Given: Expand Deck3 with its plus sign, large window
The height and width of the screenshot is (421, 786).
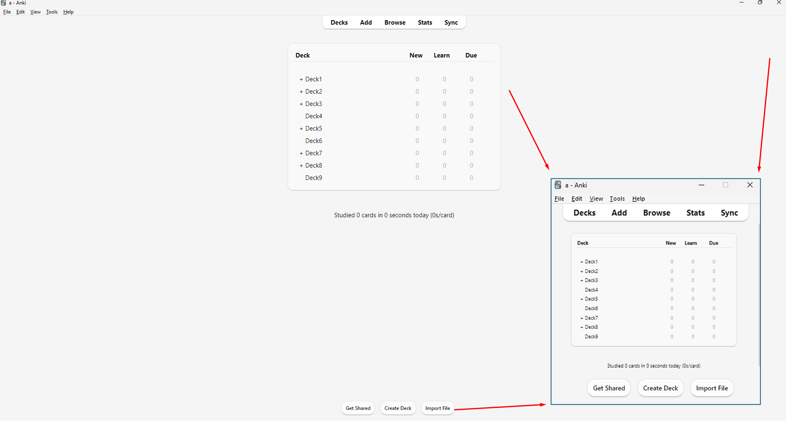Looking at the screenshot, I should (301, 104).
